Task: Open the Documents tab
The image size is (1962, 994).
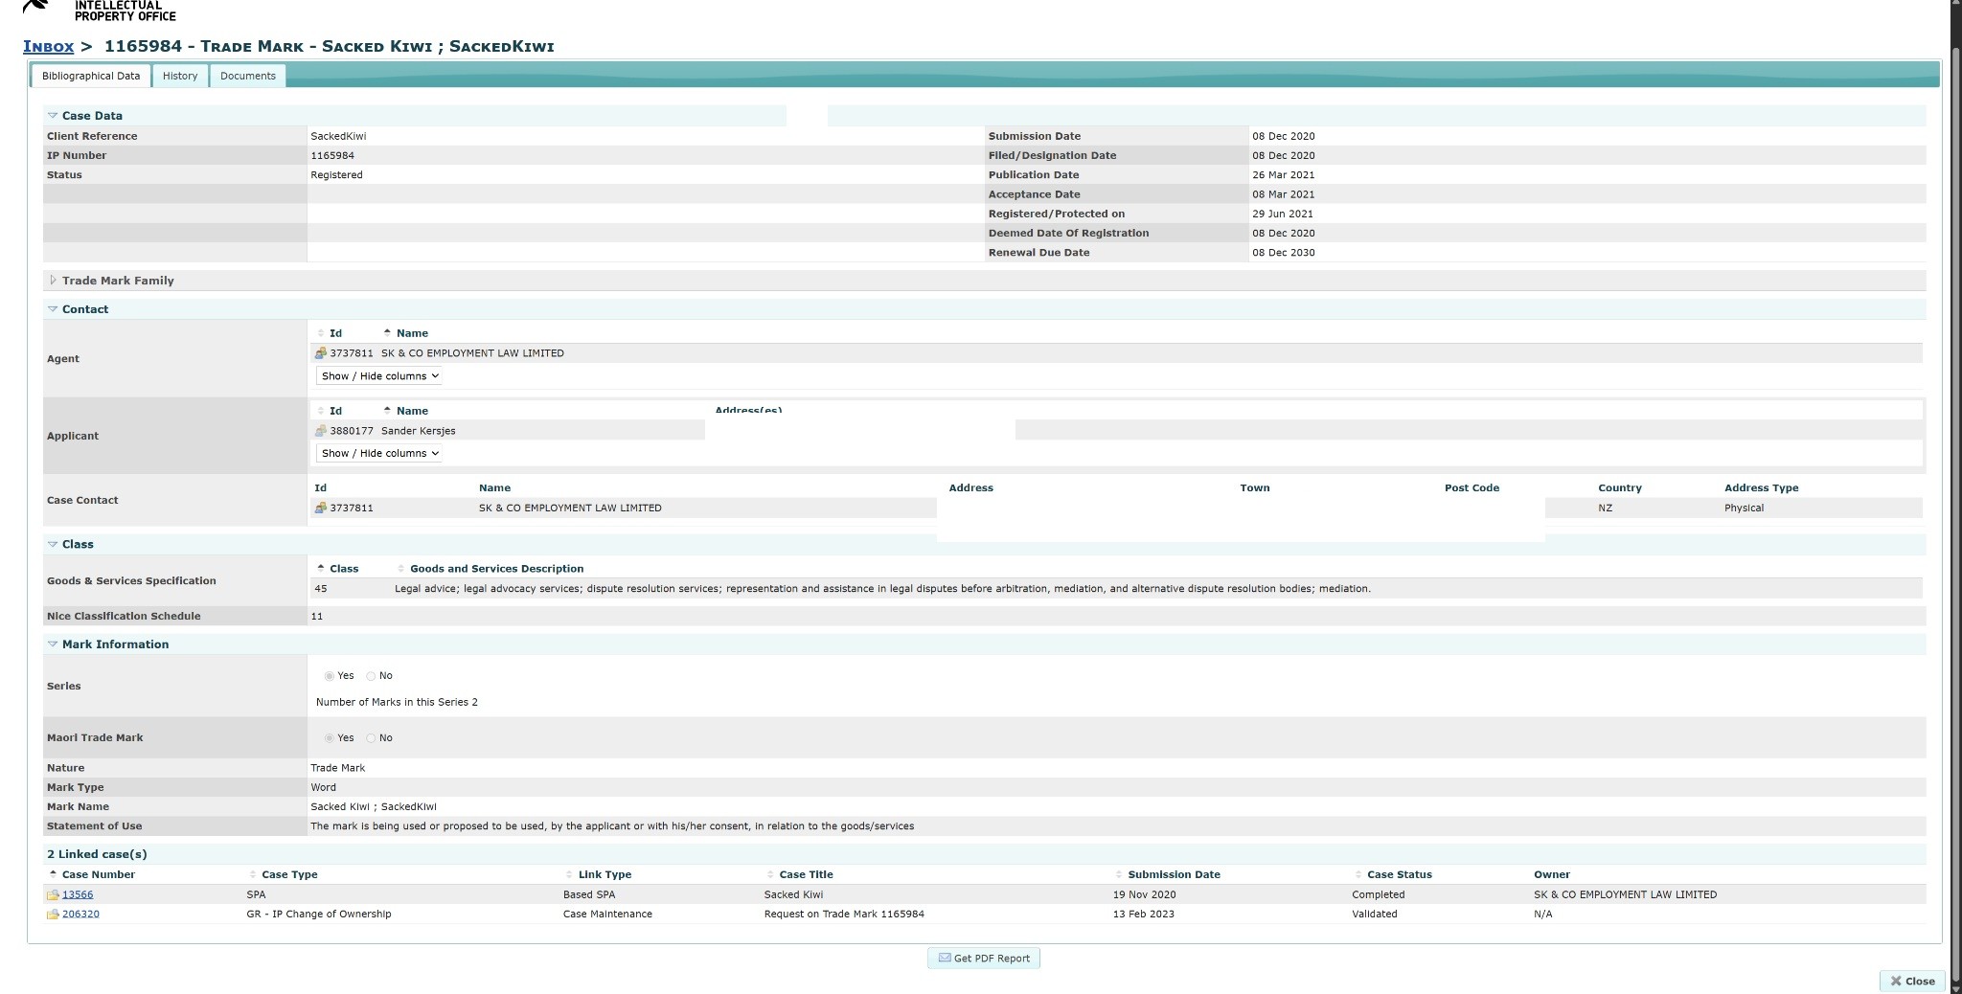Action: pyautogui.click(x=247, y=76)
